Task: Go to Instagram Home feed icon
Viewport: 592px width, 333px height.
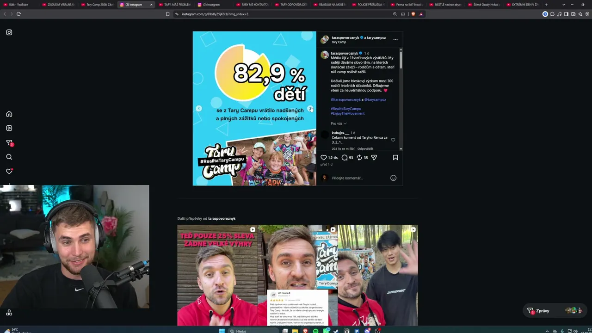Action: (x=9, y=114)
